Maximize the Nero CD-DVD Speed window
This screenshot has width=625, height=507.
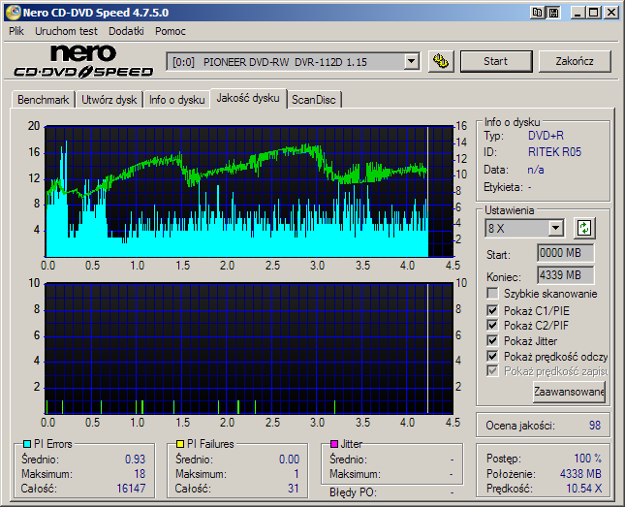[593, 13]
